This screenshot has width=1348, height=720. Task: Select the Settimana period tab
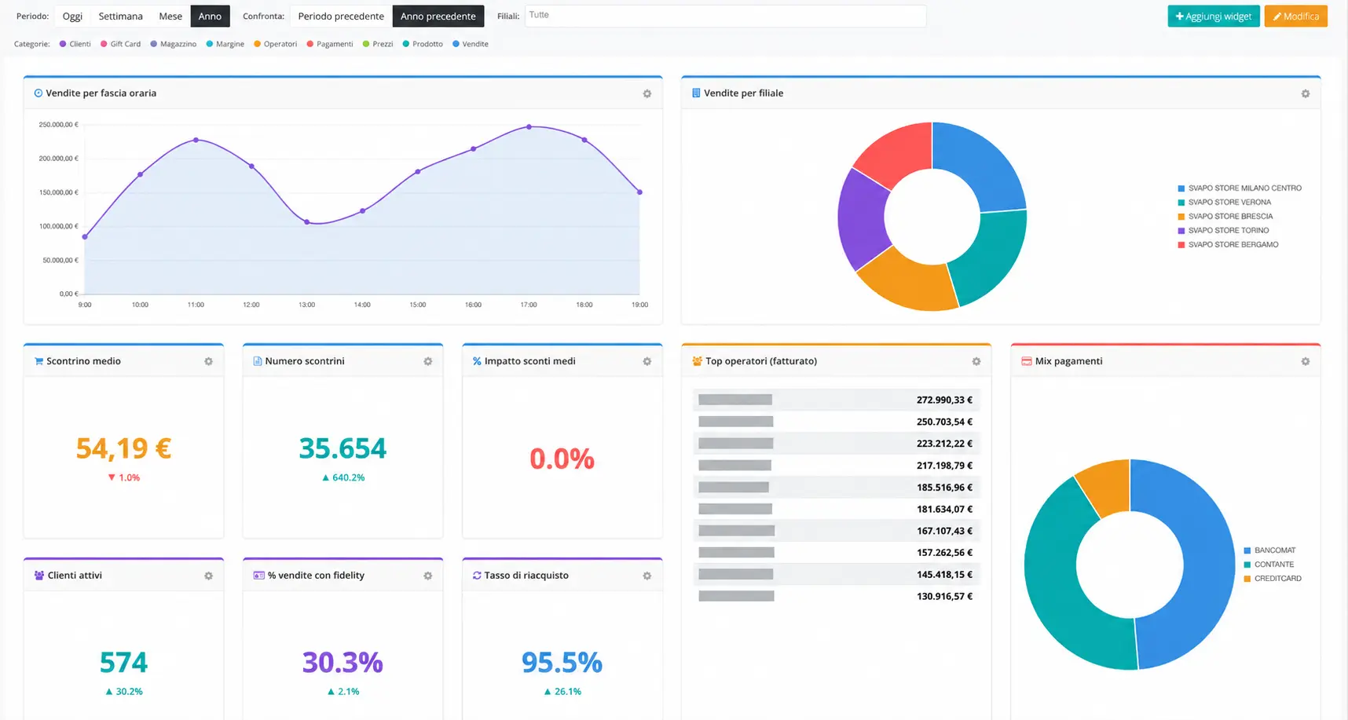[x=120, y=16]
